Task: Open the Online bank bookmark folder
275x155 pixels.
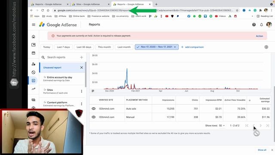Action: coord(77,16)
